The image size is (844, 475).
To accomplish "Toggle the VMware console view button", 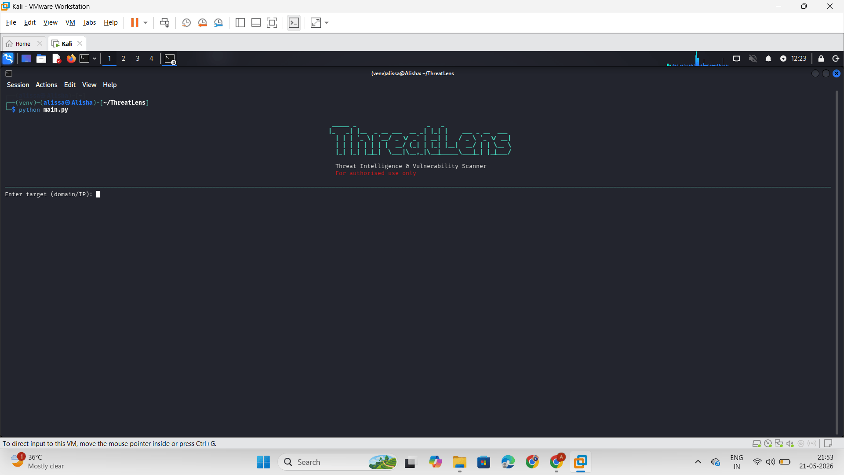I will [294, 22].
